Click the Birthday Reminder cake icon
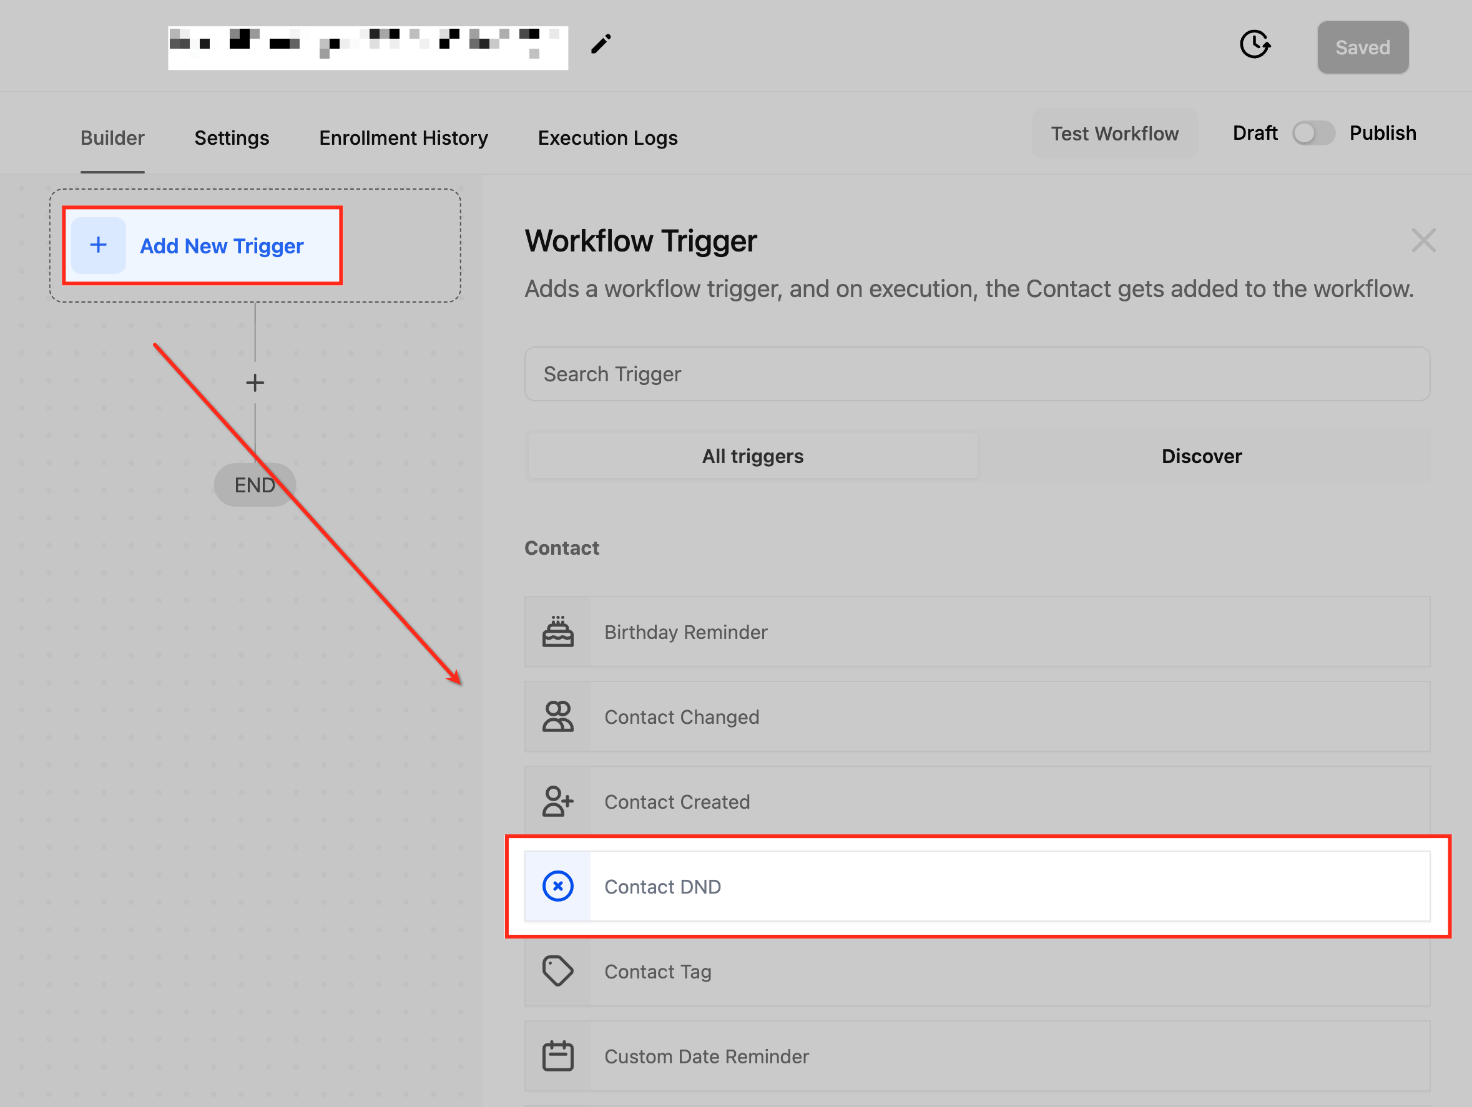Screen dimensions: 1472x1107 point(557,632)
